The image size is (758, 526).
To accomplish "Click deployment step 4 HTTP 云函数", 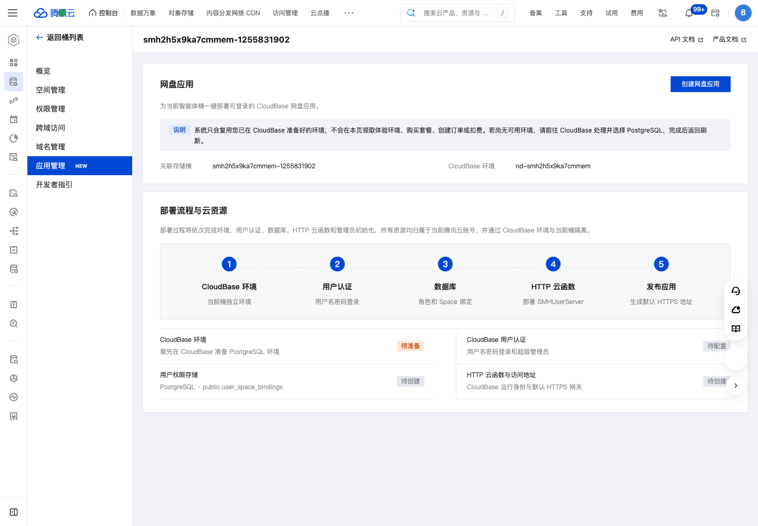I will coord(553,281).
